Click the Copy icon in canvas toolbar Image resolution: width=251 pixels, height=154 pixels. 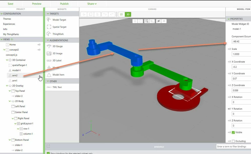[90, 14]
